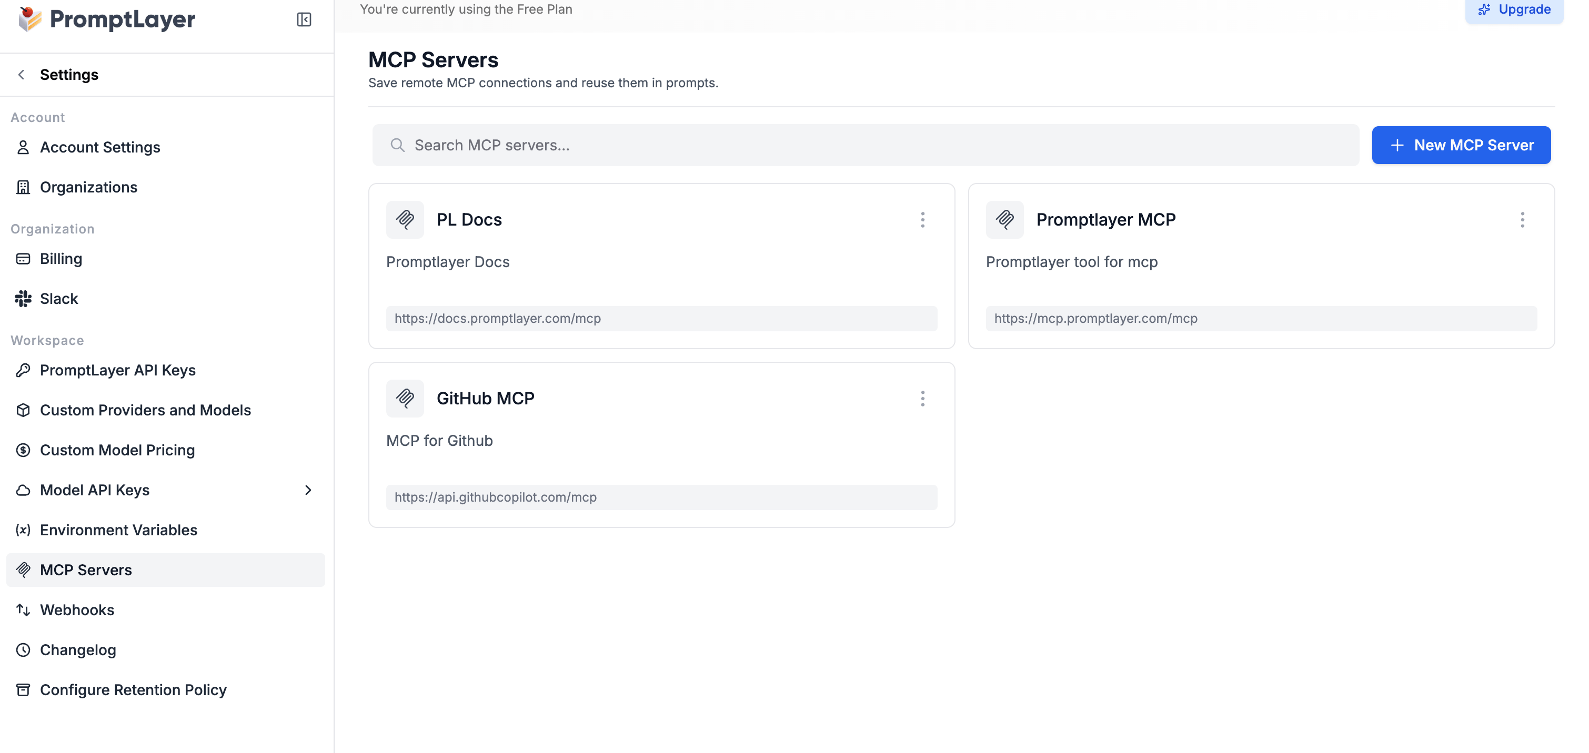Screen dimensions: 1589x753
Task: Click the Promptlayer MCP card title
Action: click(x=1105, y=220)
